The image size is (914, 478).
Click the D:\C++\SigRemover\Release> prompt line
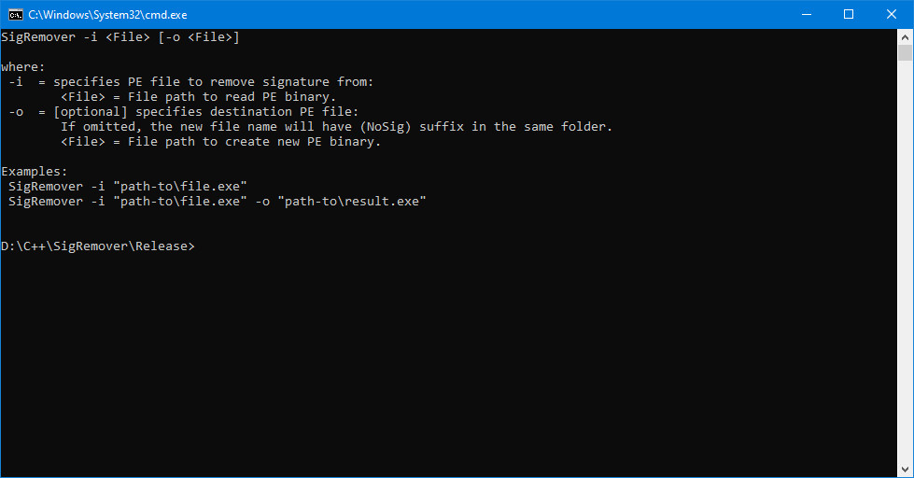(98, 246)
